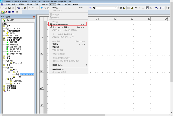Click the help question mark icon
The height and width of the screenshot is (116, 173).
coord(169,8)
